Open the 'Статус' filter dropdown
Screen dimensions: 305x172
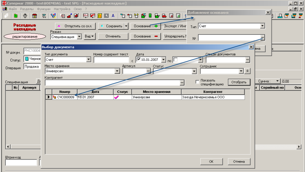pos(194,71)
